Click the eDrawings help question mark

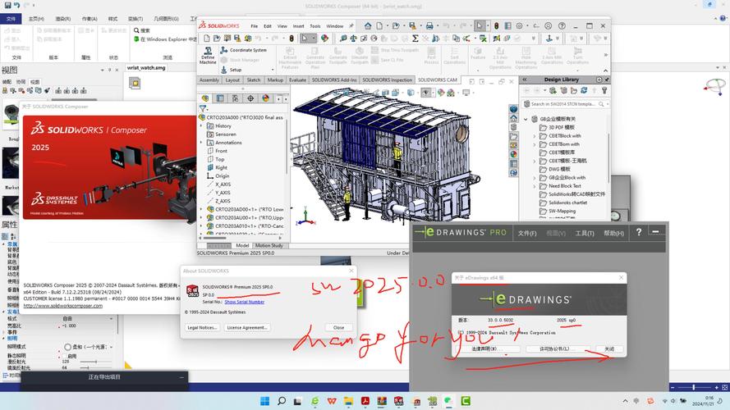[x=639, y=232]
